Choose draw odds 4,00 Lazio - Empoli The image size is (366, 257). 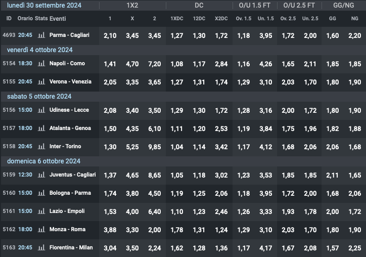point(132,211)
